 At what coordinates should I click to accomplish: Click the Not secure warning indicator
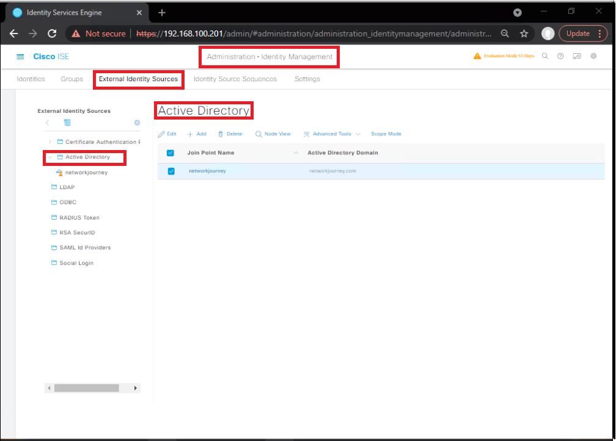click(x=98, y=34)
